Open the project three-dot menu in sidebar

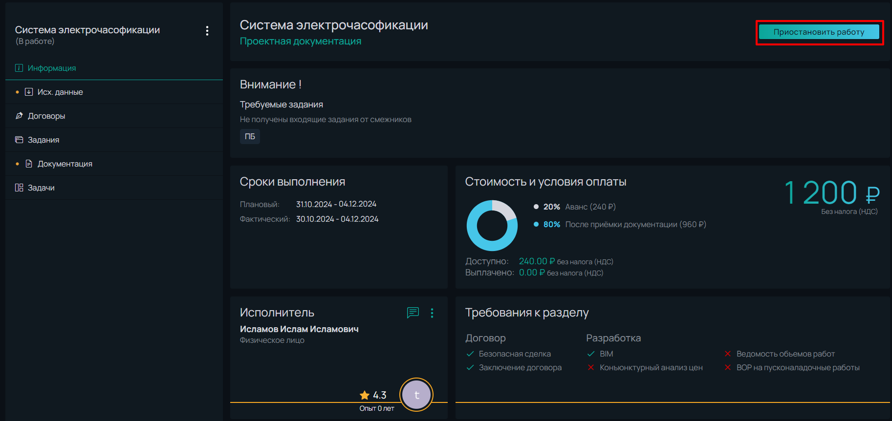point(207,31)
